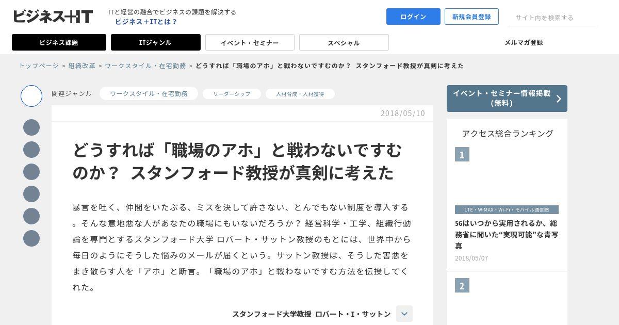619x325 pixels.
Task: Click the article date 2018/05/10
Action: (403, 113)
